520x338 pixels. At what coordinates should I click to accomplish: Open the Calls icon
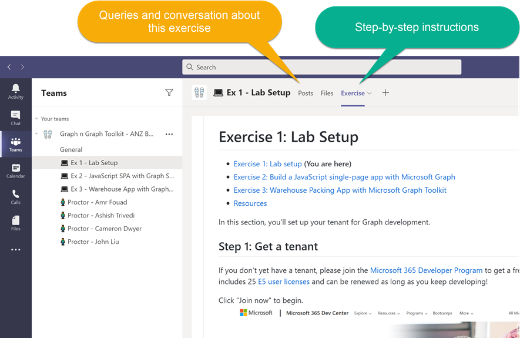pos(16,196)
